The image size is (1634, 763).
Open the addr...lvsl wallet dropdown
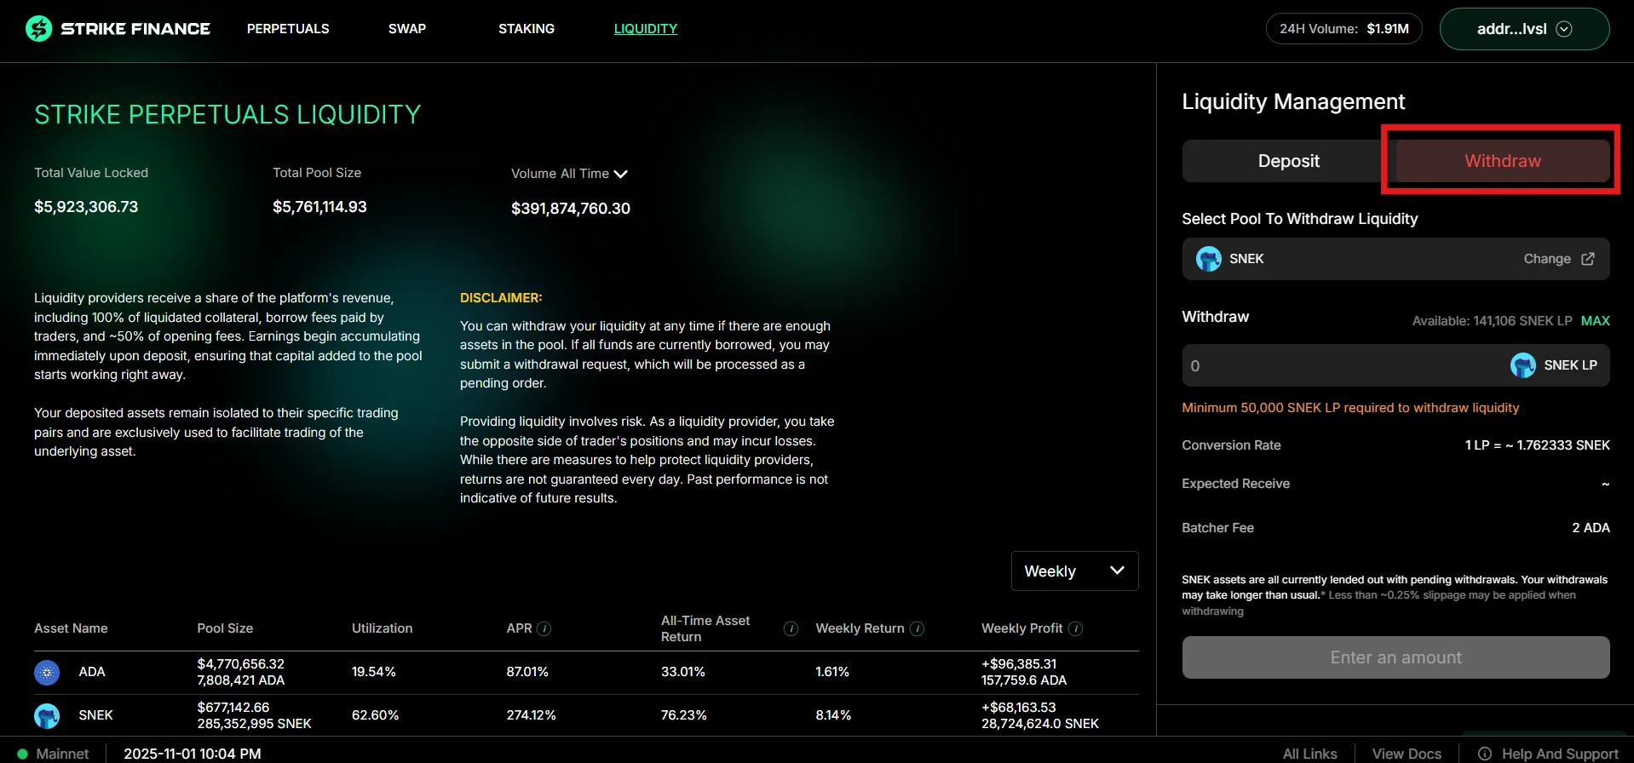[1523, 29]
